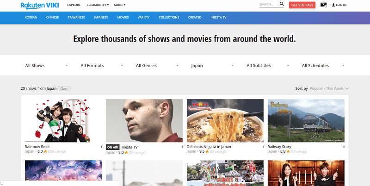Open options menu for Iniesta TV card
The height and width of the screenshot is (186, 370).
click(x=182, y=147)
